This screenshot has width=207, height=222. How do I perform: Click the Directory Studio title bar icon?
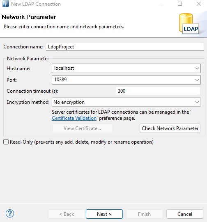click(5, 4)
